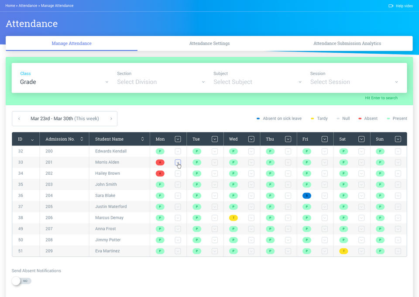Open Attendance Submission Analytics tab

347,44
